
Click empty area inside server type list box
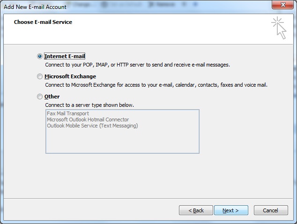coord(122,141)
